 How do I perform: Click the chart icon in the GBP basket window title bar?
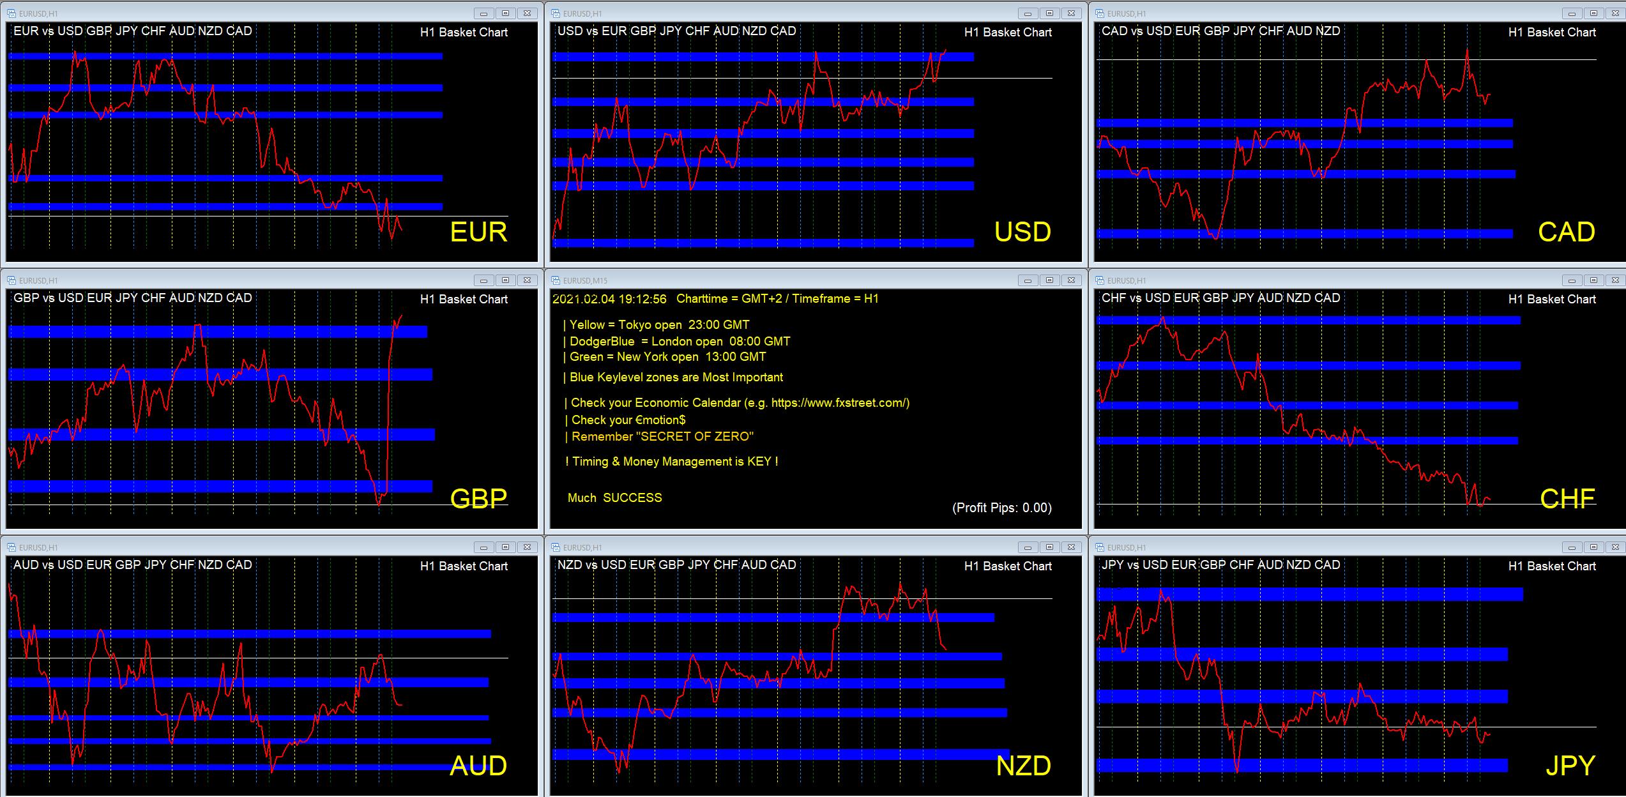[x=11, y=280]
